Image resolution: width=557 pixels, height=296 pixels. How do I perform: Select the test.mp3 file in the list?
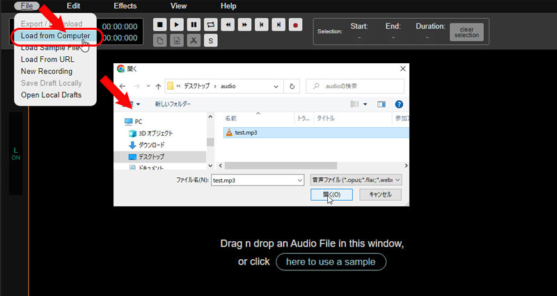tap(246, 132)
